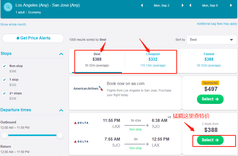Open the Sort by Best dropdown
This screenshot has height=156, width=238.
212,40
